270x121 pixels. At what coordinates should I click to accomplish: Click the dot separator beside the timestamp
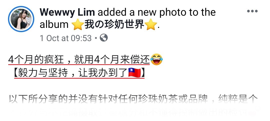96,38
